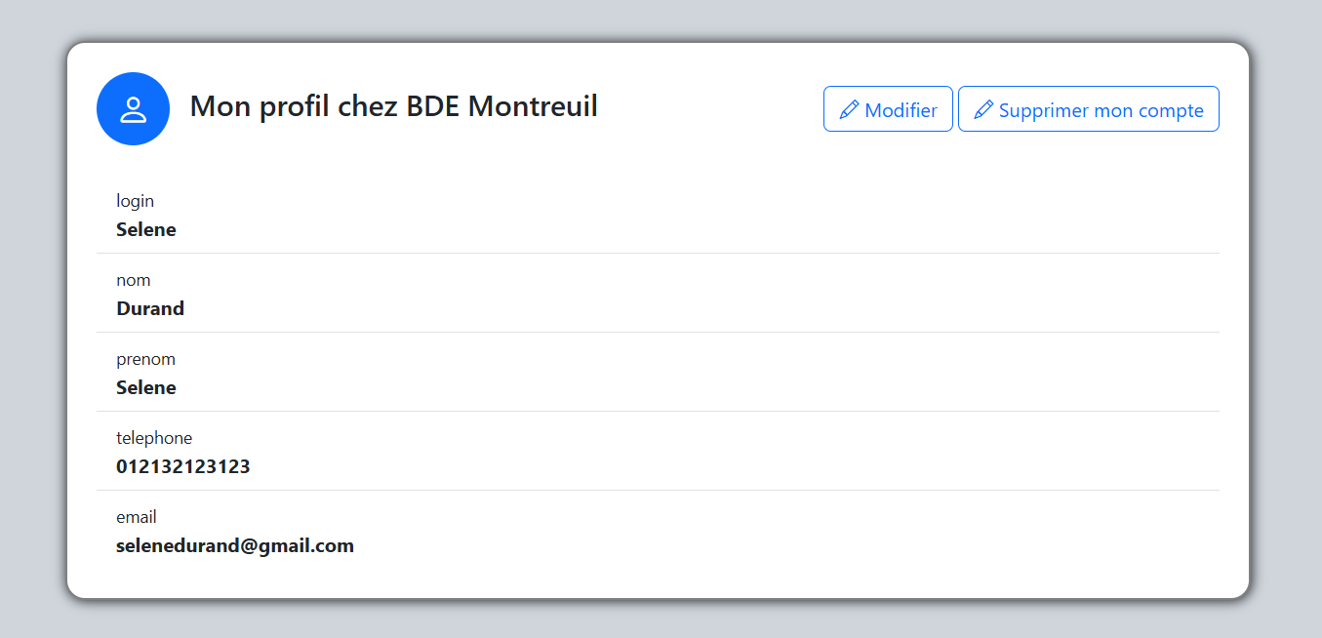Screen dimensions: 1322x638
Task: Click the word "BDE" in the heading
Action: point(433,106)
